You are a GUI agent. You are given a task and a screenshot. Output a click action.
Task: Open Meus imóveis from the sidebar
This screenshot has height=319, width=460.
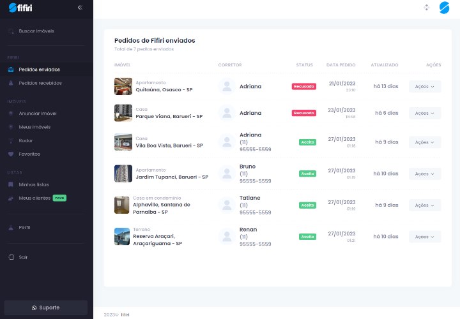pyautogui.click(x=34, y=126)
